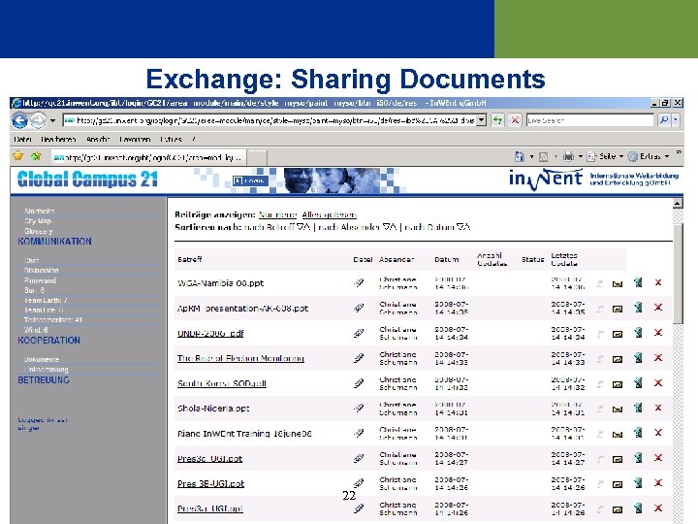The height and width of the screenshot is (524, 698).
Task: Click the Home page toolbar icon
Action: tap(519, 156)
